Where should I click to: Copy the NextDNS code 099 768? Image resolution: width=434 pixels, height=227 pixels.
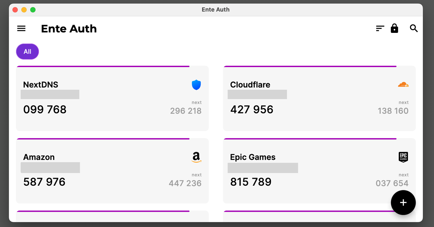click(x=45, y=109)
